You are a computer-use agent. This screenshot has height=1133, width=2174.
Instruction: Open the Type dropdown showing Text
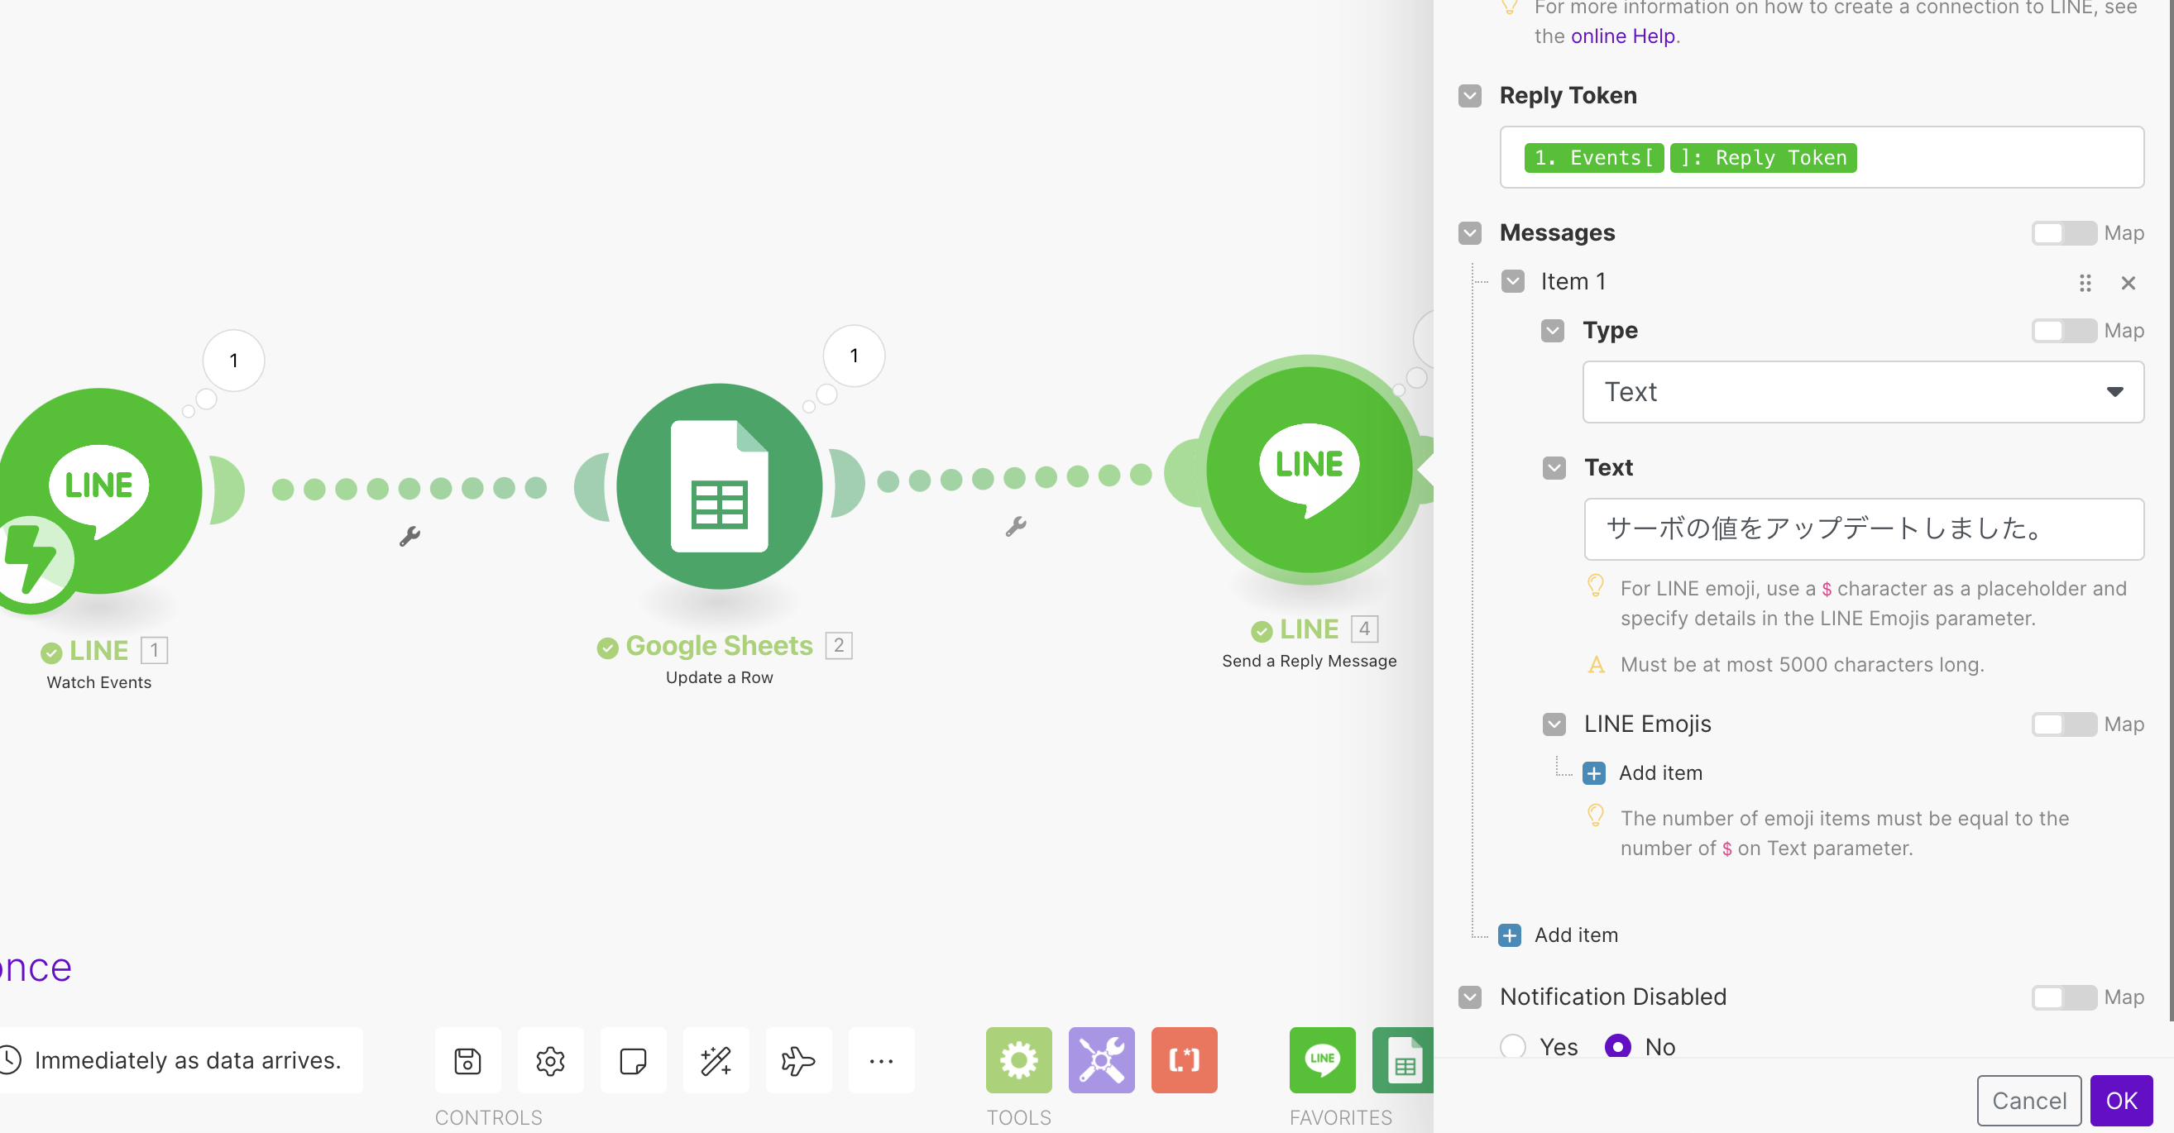coord(1863,391)
